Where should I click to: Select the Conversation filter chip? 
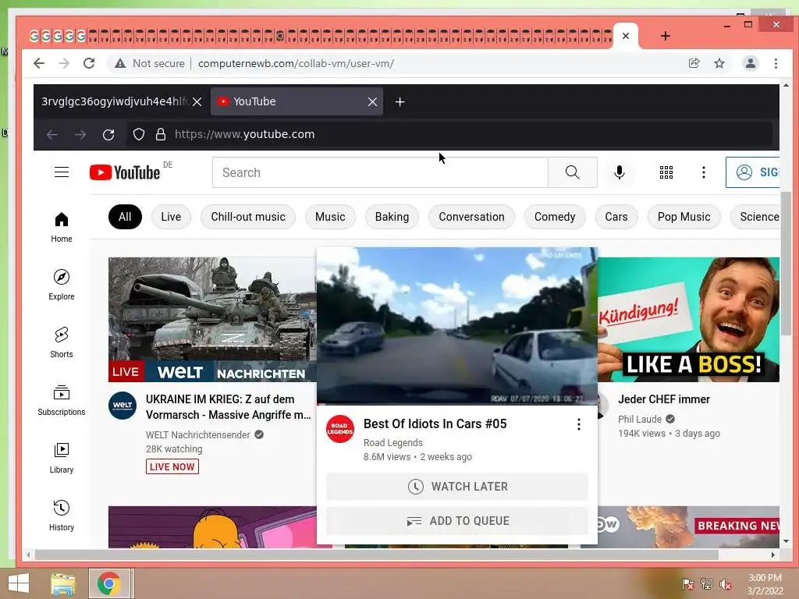point(471,217)
